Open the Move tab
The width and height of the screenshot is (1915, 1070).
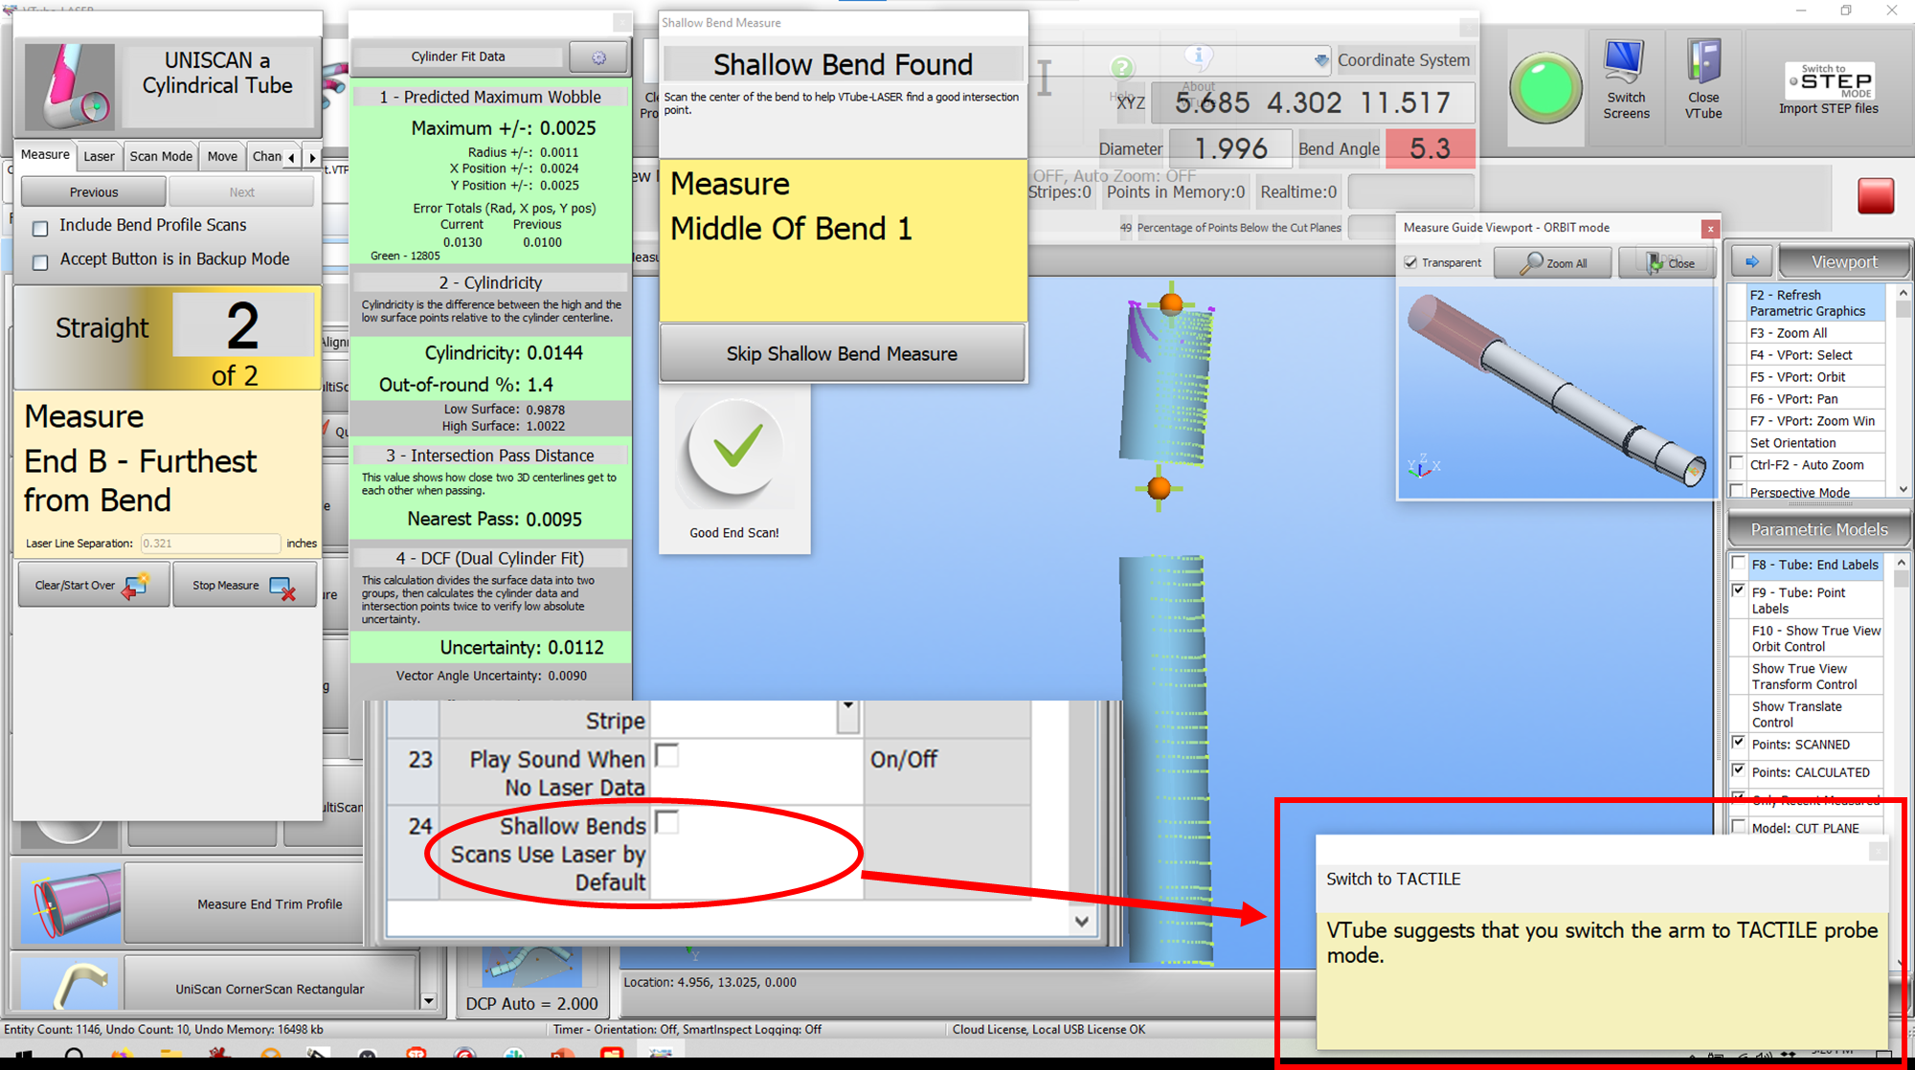click(222, 157)
